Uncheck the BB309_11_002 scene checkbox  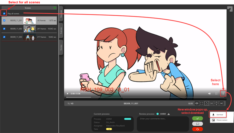click(x=4, y=29)
